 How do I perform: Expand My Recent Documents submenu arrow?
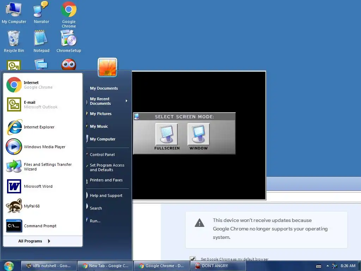pos(127,101)
